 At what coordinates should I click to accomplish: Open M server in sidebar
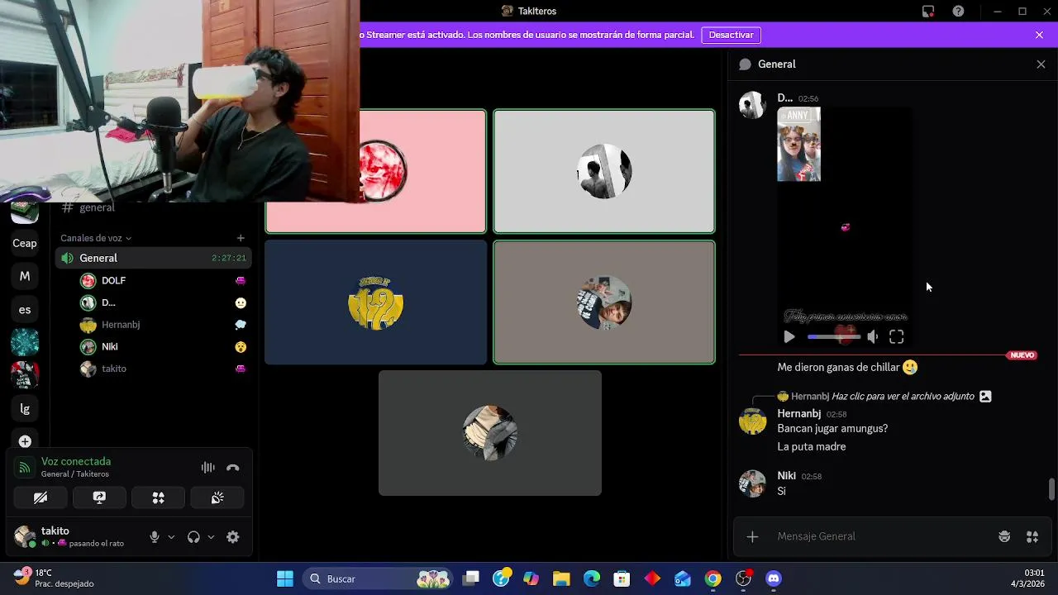point(25,276)
